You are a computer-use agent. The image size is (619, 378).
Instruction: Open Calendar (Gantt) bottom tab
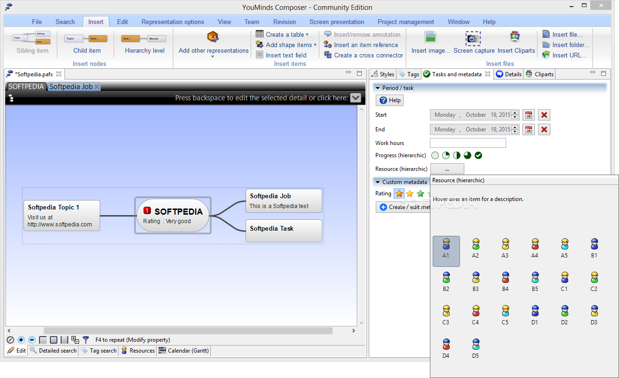(x=184, y=351)
